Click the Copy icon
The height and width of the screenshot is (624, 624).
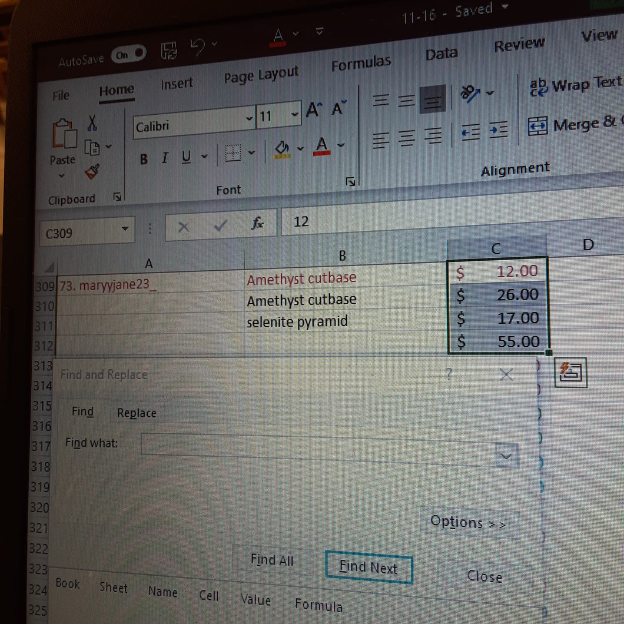click(x=92, y=148)
